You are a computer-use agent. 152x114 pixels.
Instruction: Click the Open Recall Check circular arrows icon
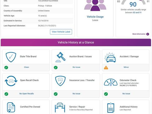pos(11,81)
